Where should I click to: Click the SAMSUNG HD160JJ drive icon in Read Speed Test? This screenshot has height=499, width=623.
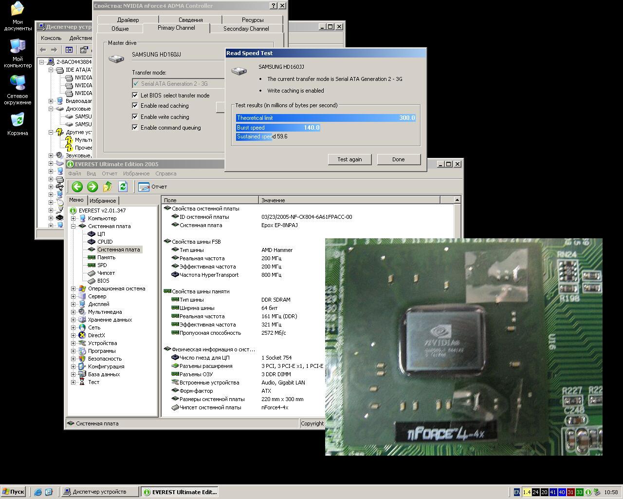(x=238, y=71)
